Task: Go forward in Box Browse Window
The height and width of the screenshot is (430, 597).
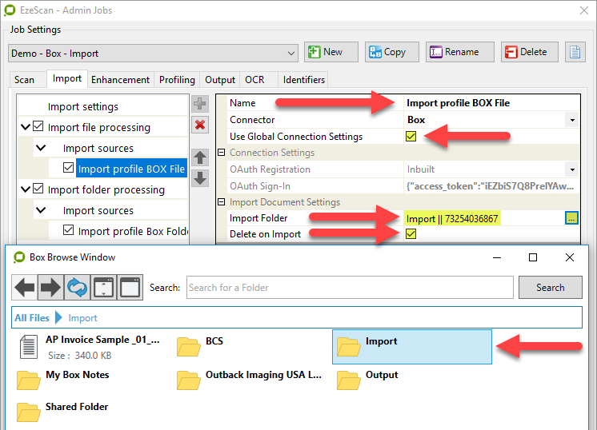Action: coord(50,288)
